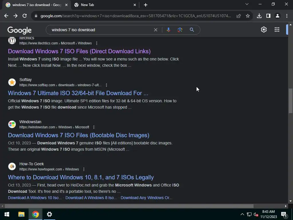
Task: Bookmark this tab with star icon
Action: point(248,16)
